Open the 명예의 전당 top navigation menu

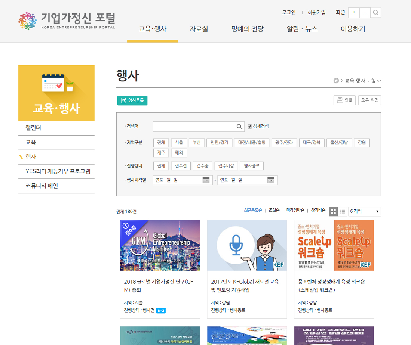(247, 29)
